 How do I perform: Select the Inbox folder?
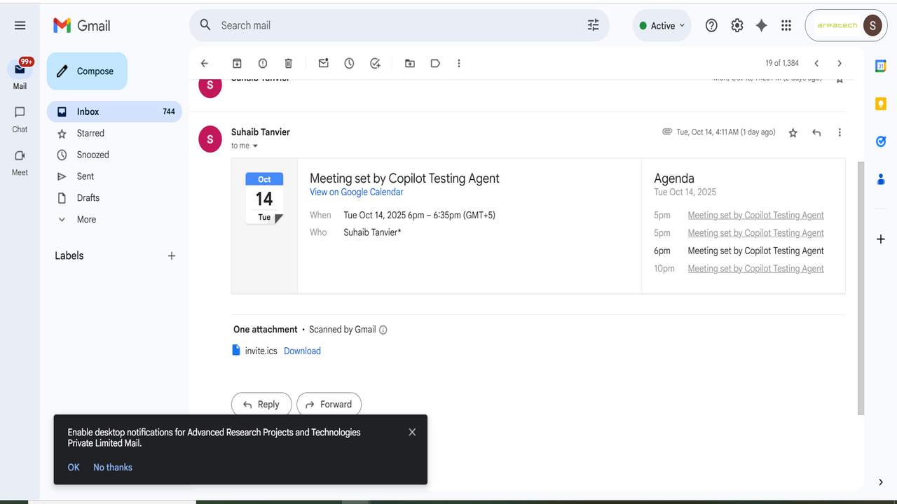pos(114,111)
